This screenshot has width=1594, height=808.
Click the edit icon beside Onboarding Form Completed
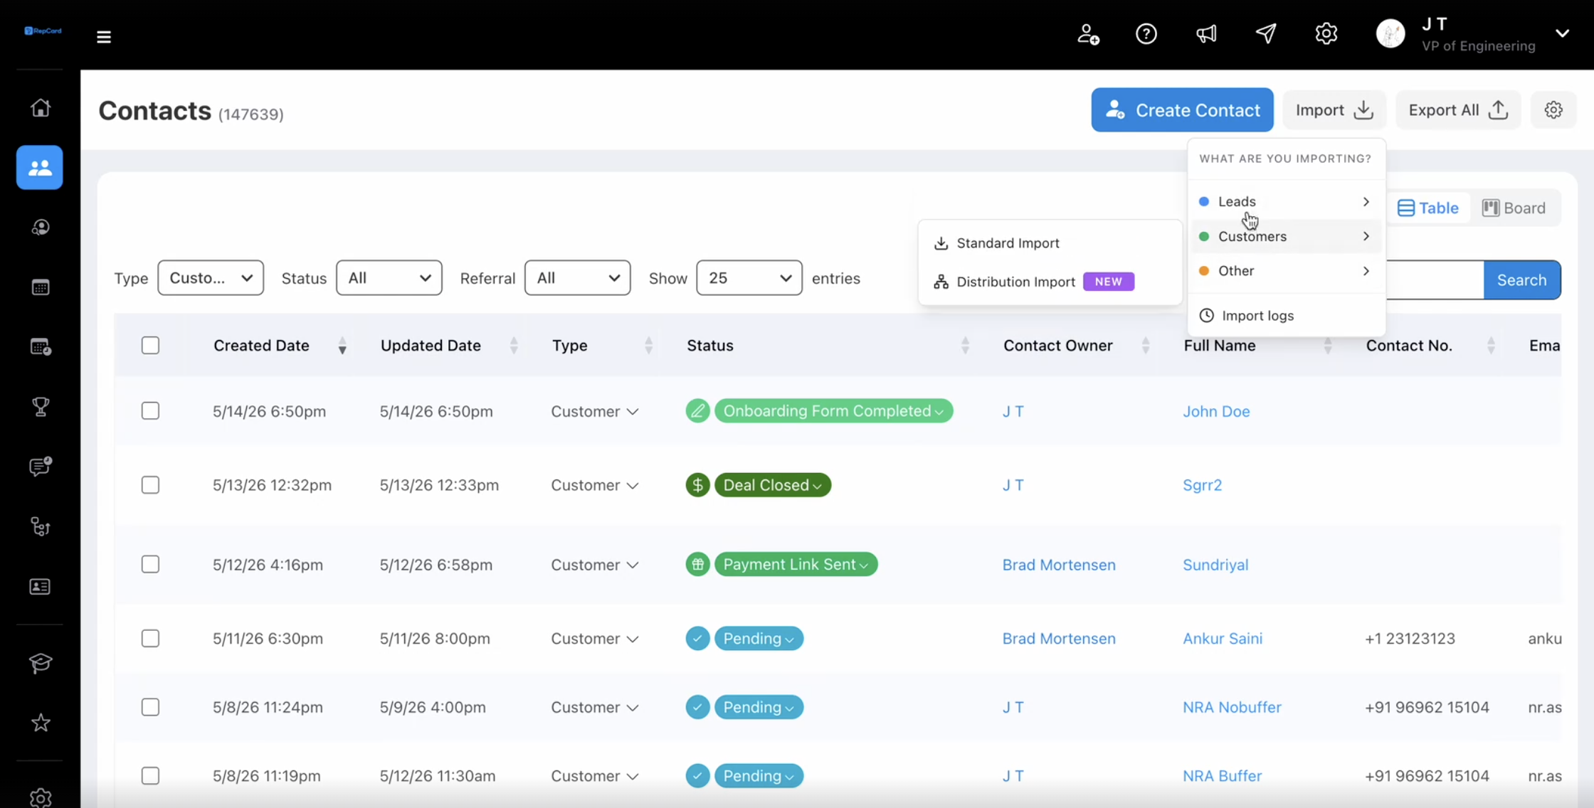point(697,411)
